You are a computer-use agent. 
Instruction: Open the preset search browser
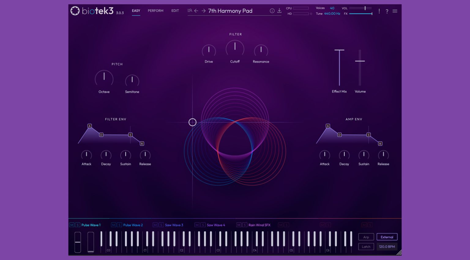coord(190,10)
